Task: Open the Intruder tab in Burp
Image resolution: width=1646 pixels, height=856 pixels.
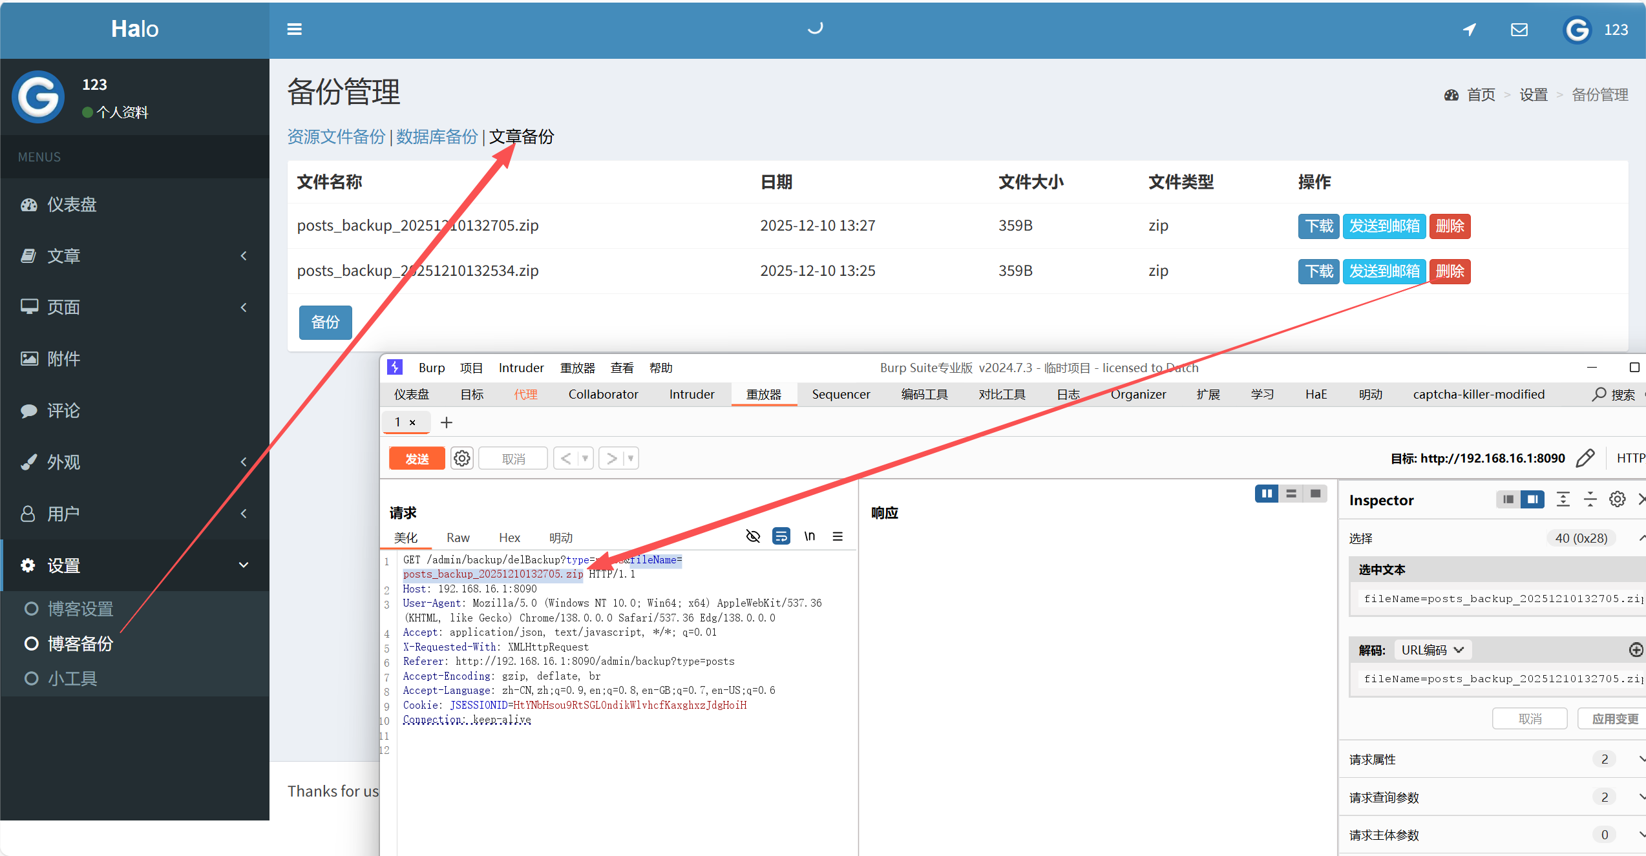Action: (691, 394)
